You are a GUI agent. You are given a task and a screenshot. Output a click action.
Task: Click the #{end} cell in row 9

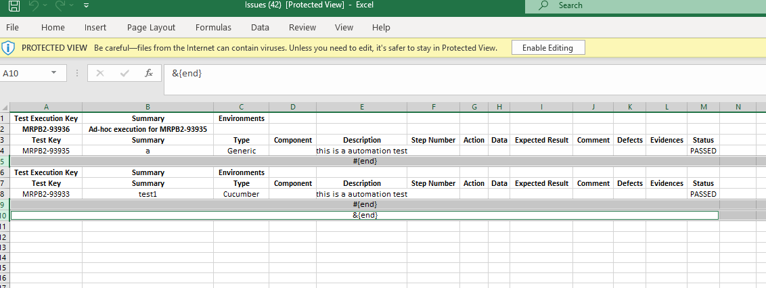(x=365, y=204)
